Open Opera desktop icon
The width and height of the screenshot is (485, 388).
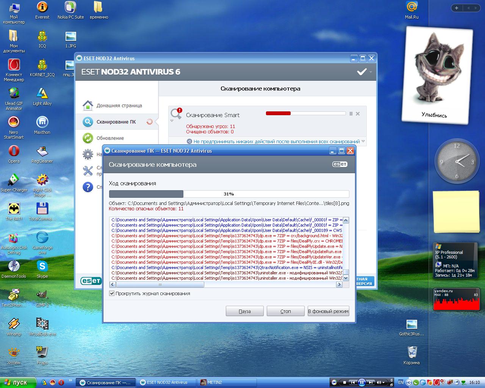click(x=14, y=154)
